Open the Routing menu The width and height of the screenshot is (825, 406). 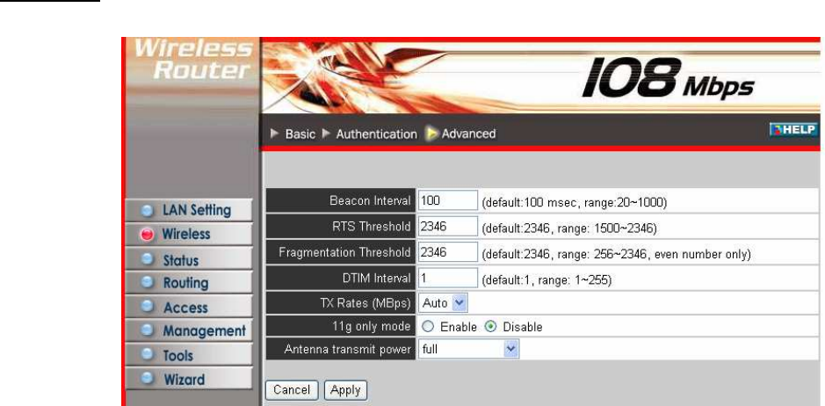pyautogui.click(x=189, y=283)
